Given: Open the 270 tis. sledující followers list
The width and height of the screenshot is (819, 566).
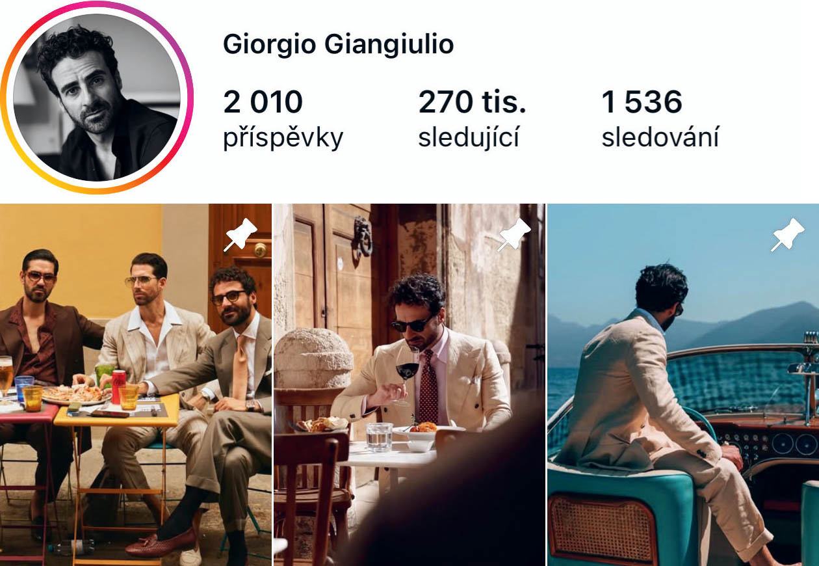Looking at the screenshot, I should click(473, 101).
